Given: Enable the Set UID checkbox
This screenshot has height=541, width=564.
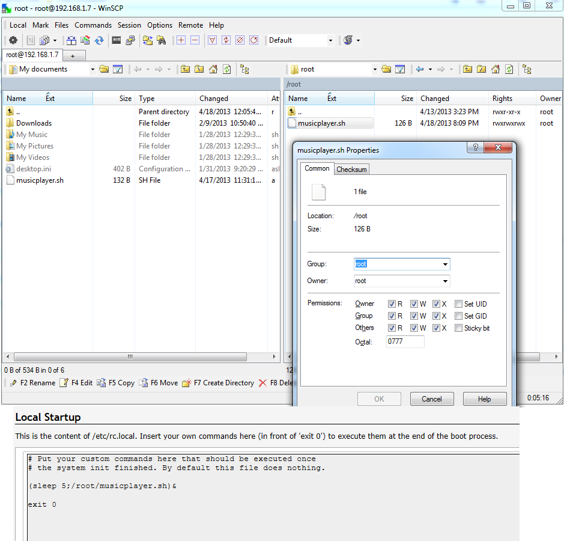Looking at the screenshot, I should point(459,304).
